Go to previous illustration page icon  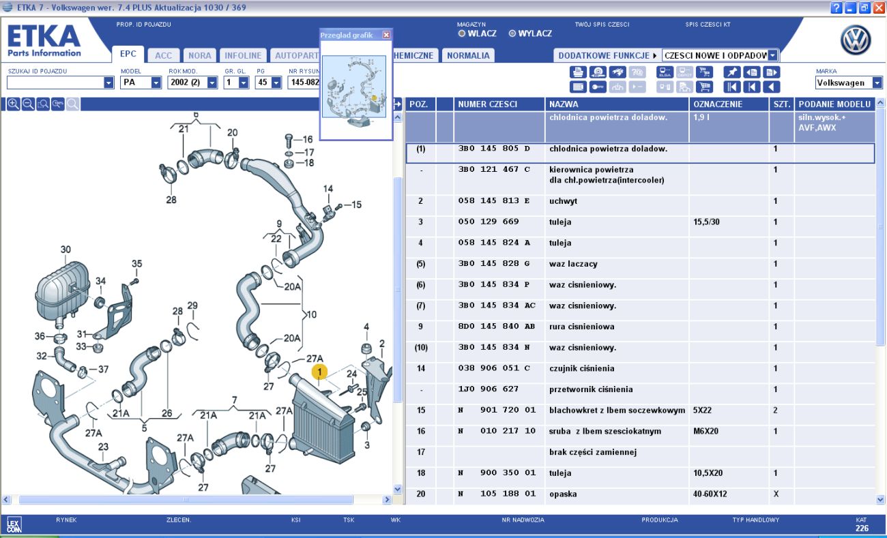(x=752, y=72)
